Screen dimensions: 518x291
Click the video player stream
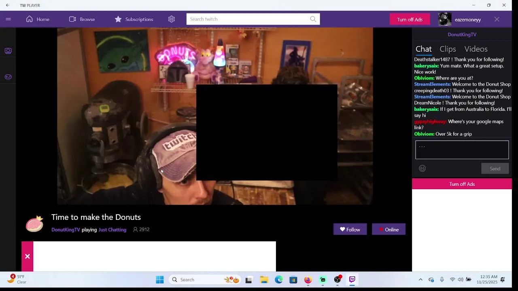click(x=215, y=116)
